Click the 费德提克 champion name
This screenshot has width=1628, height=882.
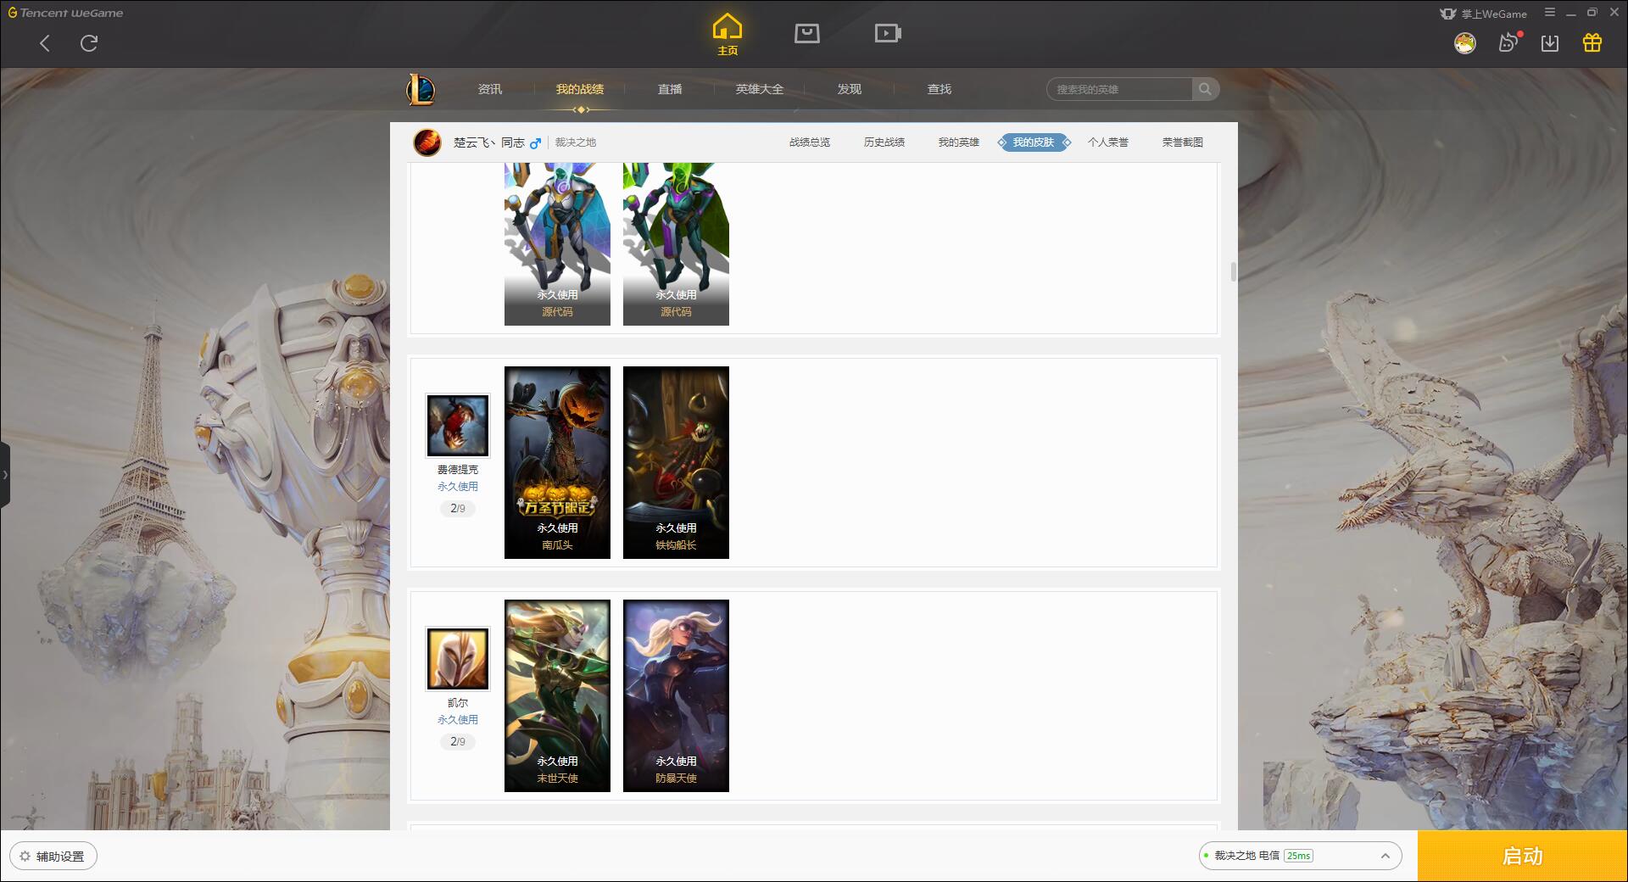(x=458, y=470)
